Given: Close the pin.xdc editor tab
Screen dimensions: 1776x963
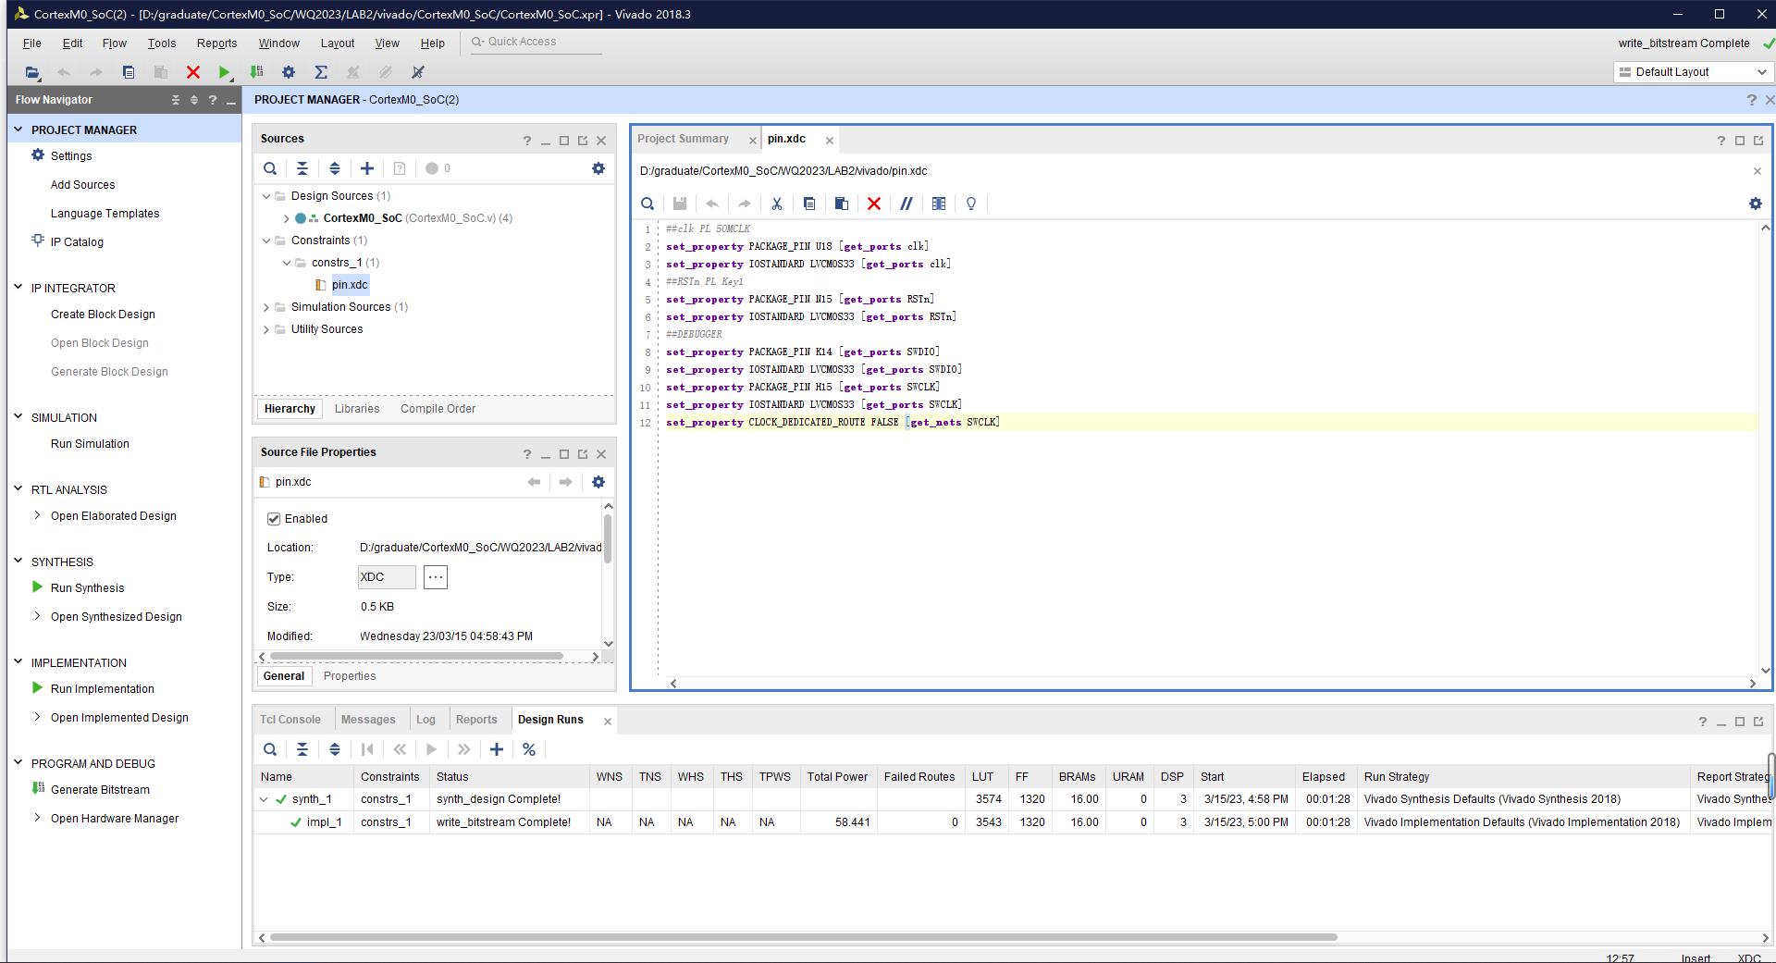Looking at the screenshot, I should [830, 141].
